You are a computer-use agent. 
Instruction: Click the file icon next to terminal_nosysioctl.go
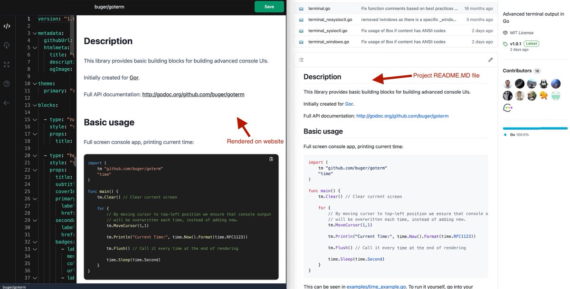click(x=301, y=19)
